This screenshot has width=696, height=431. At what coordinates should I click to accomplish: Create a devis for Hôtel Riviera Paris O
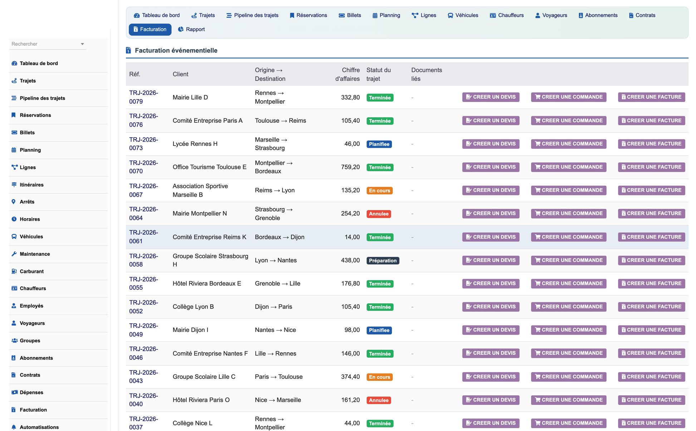click(x=491, y=400)
